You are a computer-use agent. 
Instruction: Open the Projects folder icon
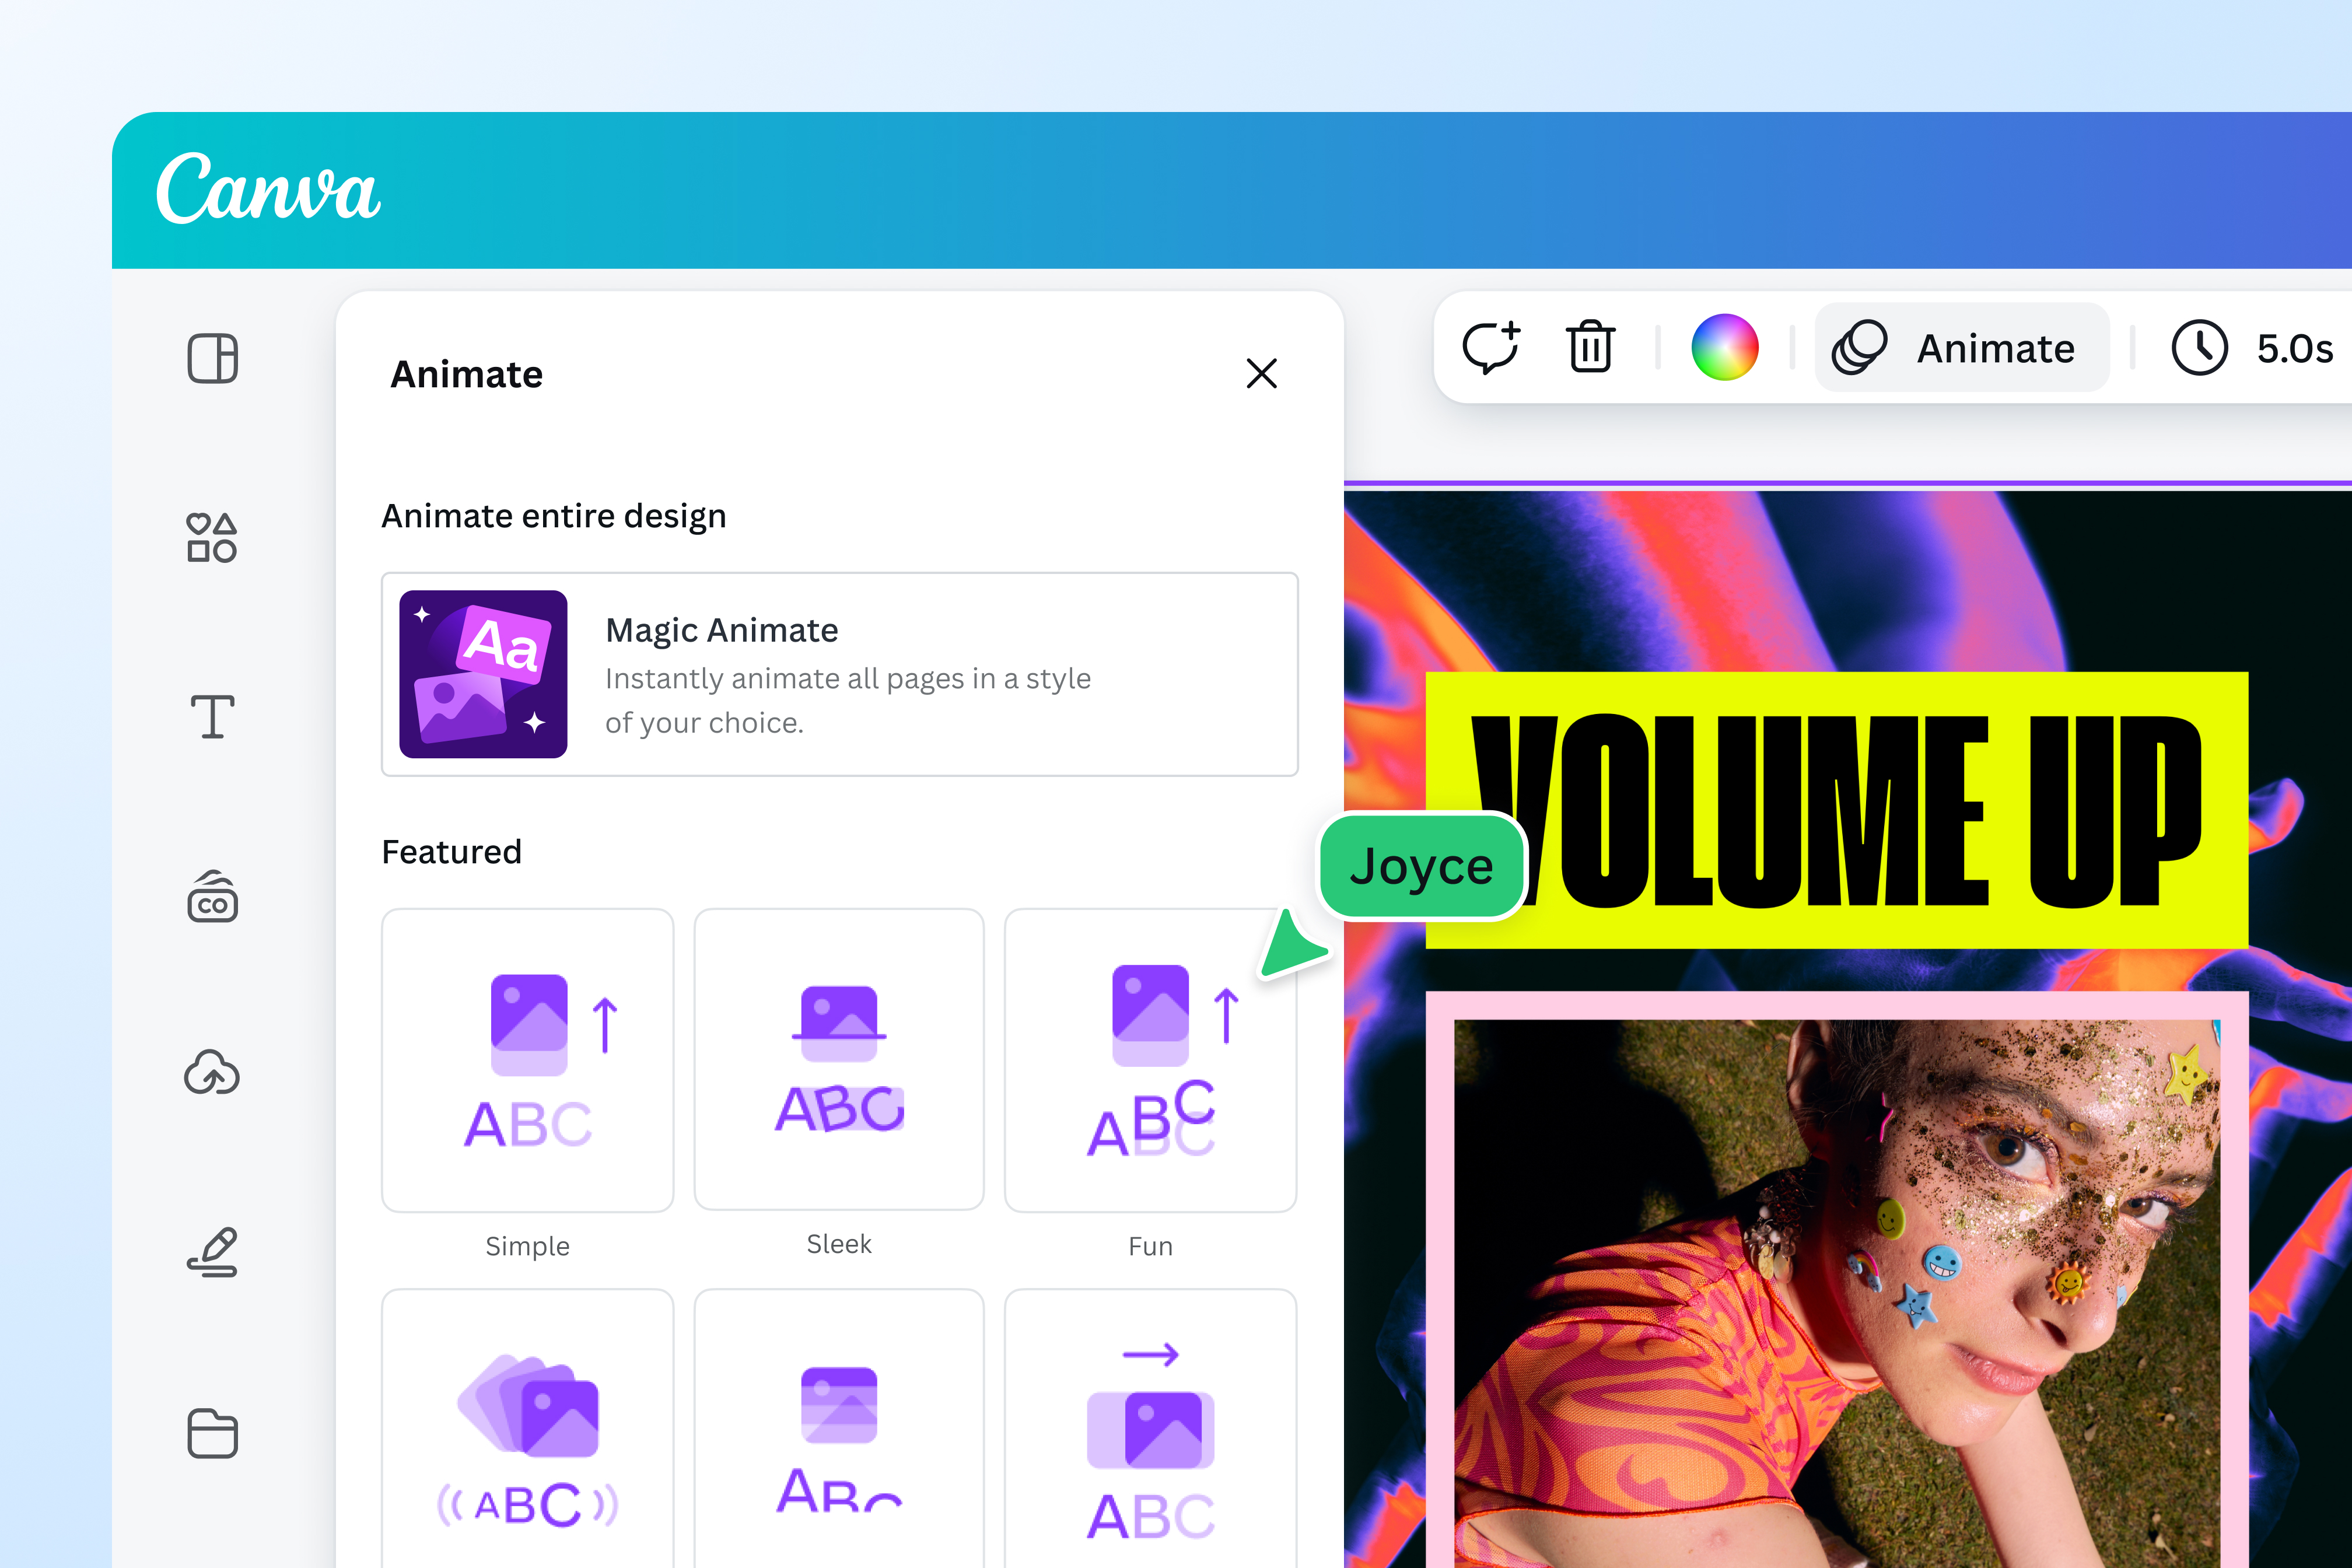point(212,1433)
